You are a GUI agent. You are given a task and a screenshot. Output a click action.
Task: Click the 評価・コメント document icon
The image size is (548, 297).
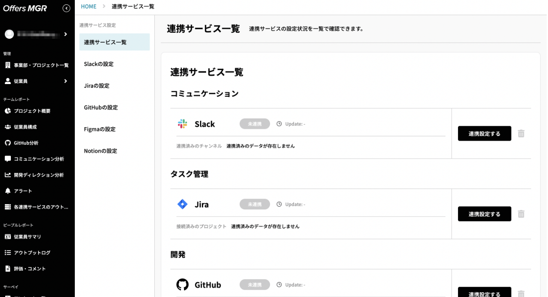click(8, 269)
